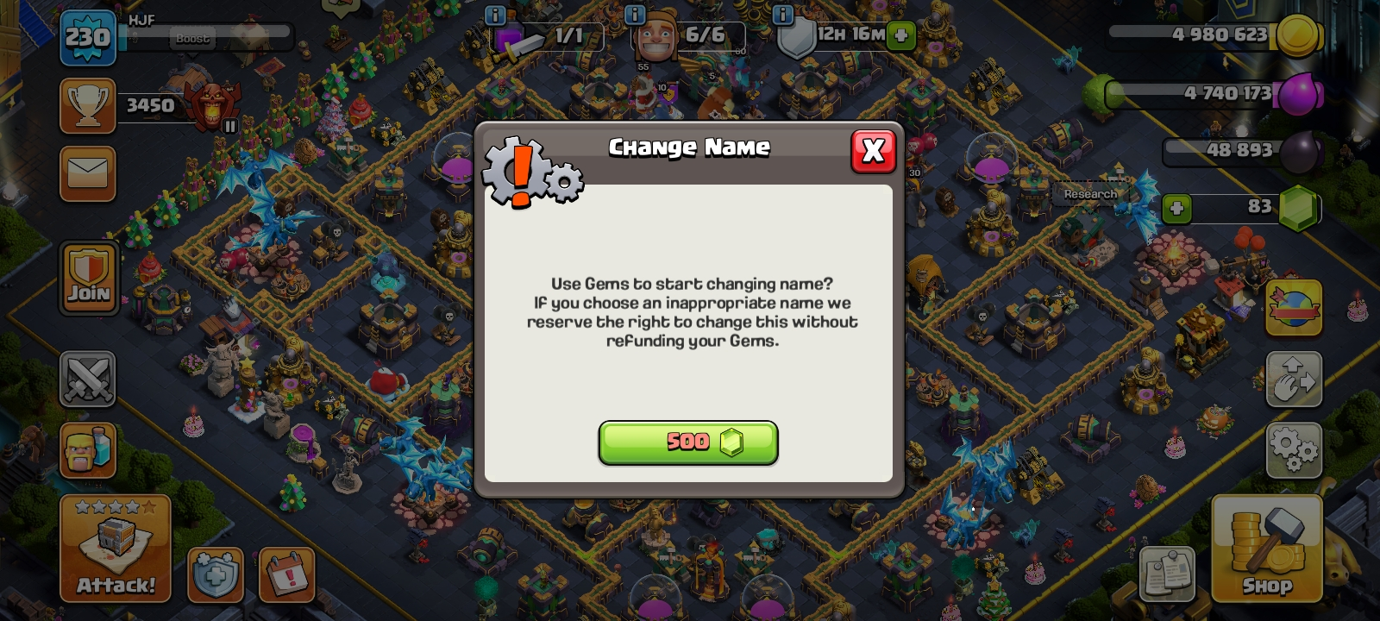Close the Change Name dialog
This screenshot has width=1380, height=621.
[x=873, y=151]
